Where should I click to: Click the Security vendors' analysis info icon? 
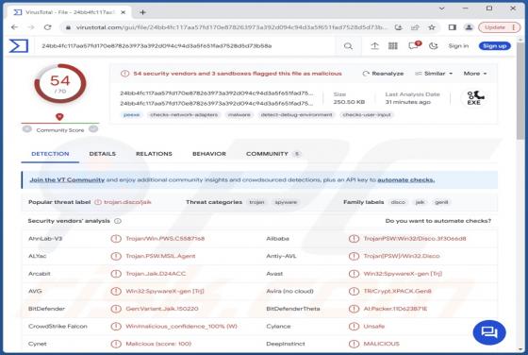pyautogui.click(x=118, y=221)
